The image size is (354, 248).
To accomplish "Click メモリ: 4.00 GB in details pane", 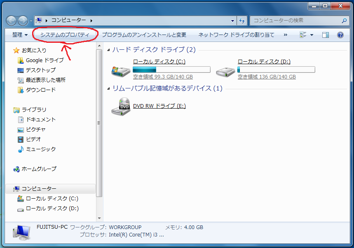I will 184,227.
